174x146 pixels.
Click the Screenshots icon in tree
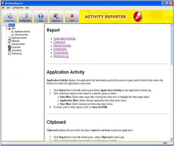pos(10,50)
